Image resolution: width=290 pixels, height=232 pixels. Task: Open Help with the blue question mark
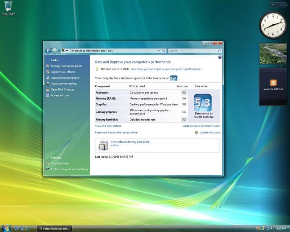click(x=220, y=57)
